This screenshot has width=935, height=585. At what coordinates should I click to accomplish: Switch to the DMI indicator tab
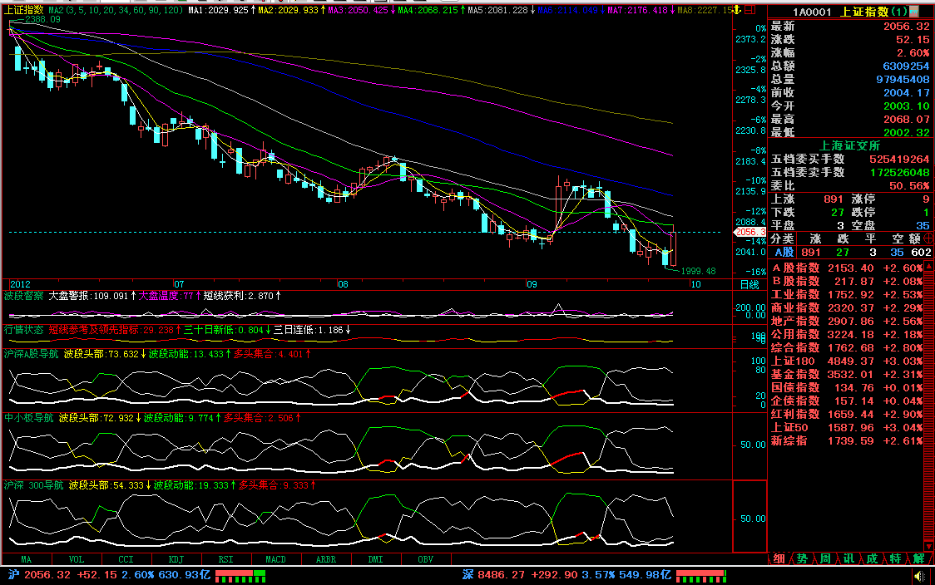coord(376,559)
